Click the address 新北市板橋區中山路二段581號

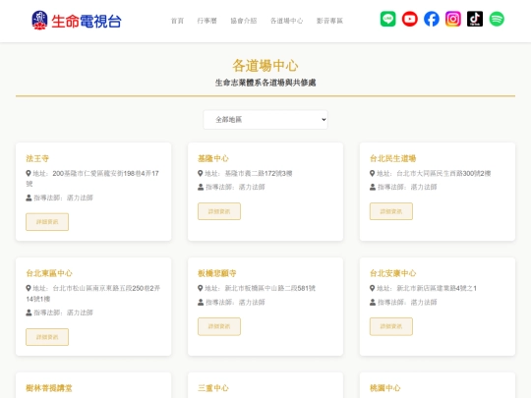coord(269,288)
